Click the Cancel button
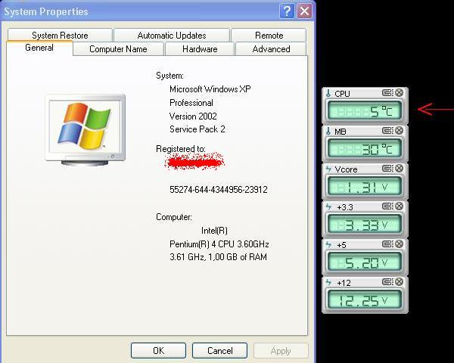This screenshot has height=363, width=454. point(219,351)
